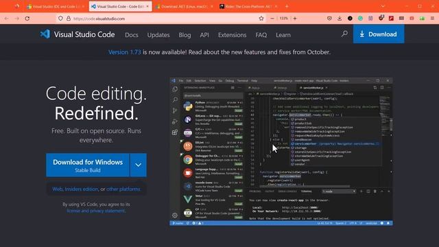Reset the 133% zoom level indicator

coord(283,19)
